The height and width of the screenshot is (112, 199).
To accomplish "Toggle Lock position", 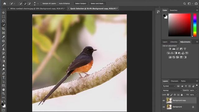I will 175,95.
